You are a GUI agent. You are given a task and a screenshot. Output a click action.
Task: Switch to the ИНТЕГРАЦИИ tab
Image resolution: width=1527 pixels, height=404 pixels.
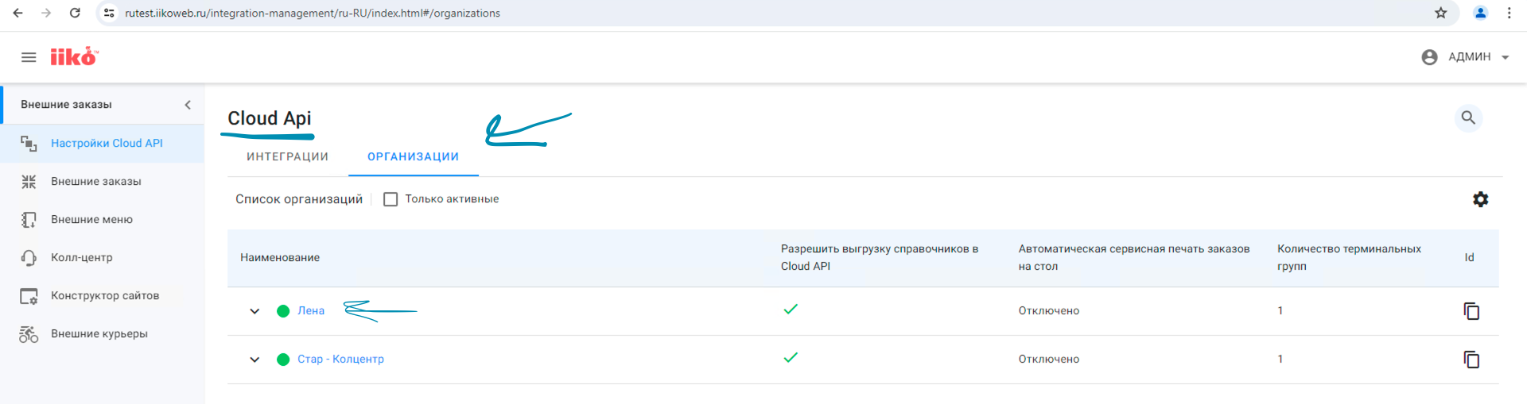click(287, 157)
